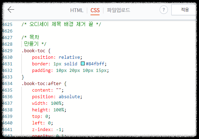199x139 pixels.
Task: Click position: relative; declaration
Action: [x=57, y=57]
